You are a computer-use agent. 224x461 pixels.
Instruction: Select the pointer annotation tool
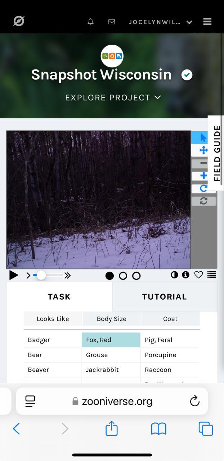coord(203,137)
